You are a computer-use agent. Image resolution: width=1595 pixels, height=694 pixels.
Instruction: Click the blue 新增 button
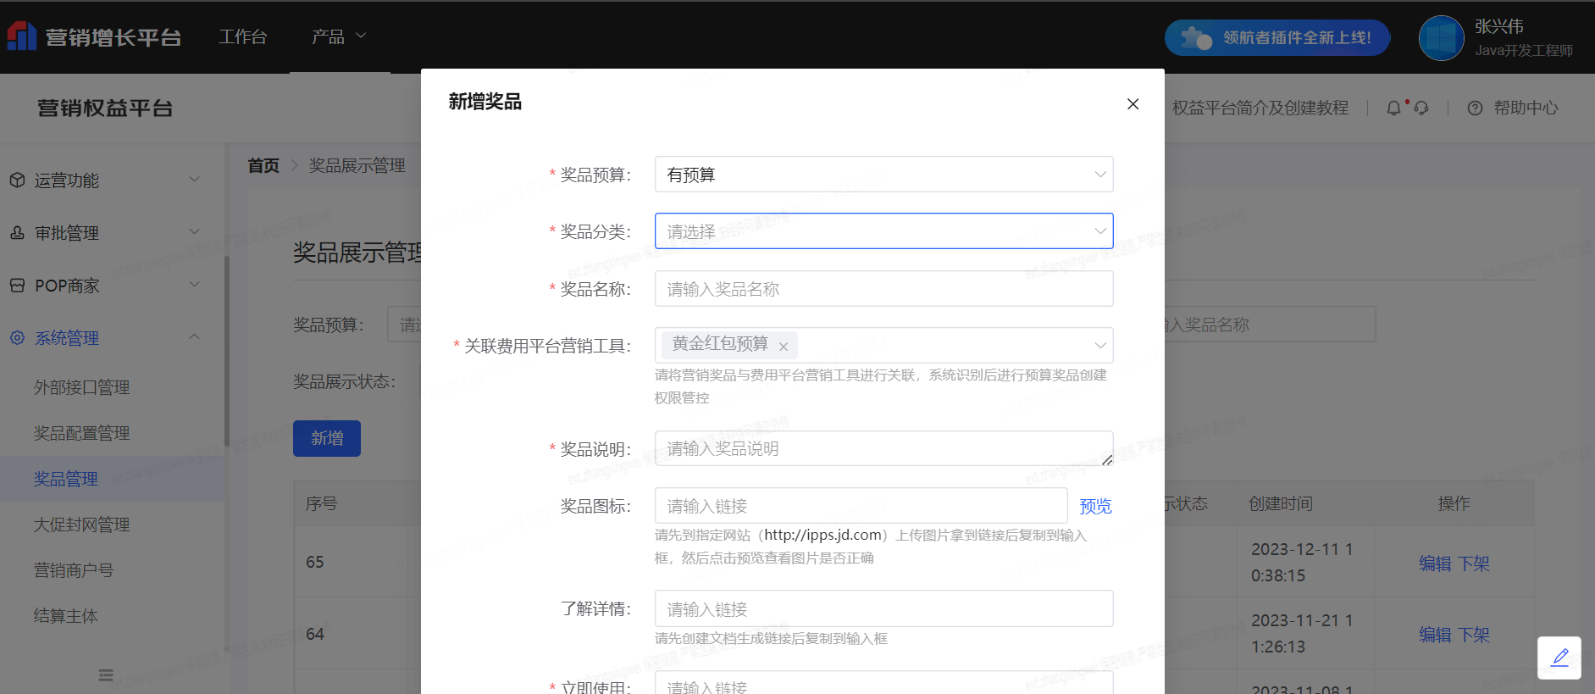click(x=327, y=438)
